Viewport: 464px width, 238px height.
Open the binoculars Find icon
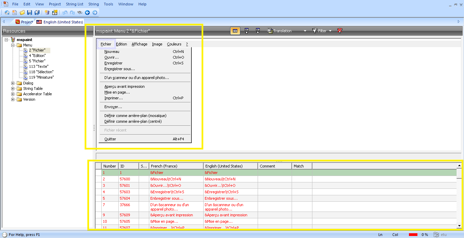(80, 12)
